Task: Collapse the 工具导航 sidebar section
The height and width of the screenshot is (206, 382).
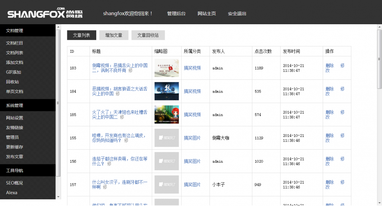Action: pyautogui.click(x=28, y=171)
